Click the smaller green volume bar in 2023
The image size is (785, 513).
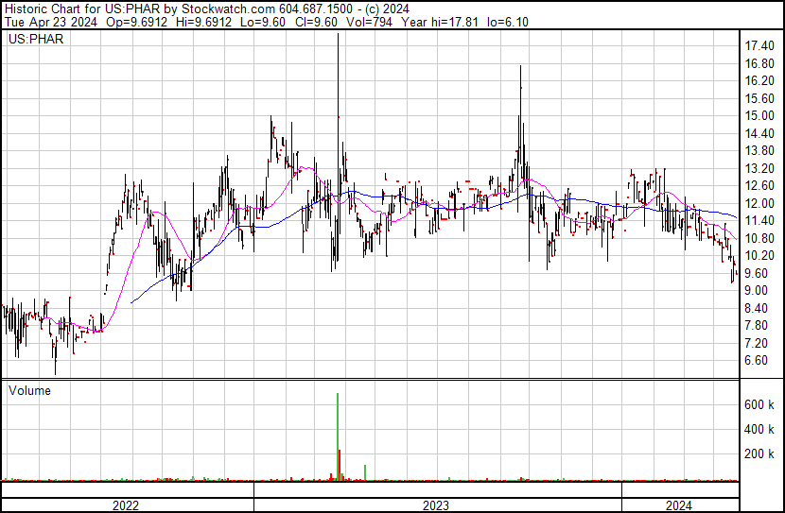[366, 471]
